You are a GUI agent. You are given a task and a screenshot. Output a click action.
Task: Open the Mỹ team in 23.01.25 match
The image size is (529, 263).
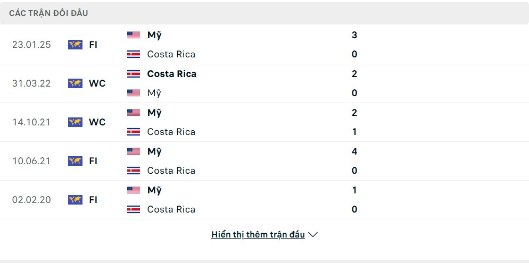(x=154, y=36)
